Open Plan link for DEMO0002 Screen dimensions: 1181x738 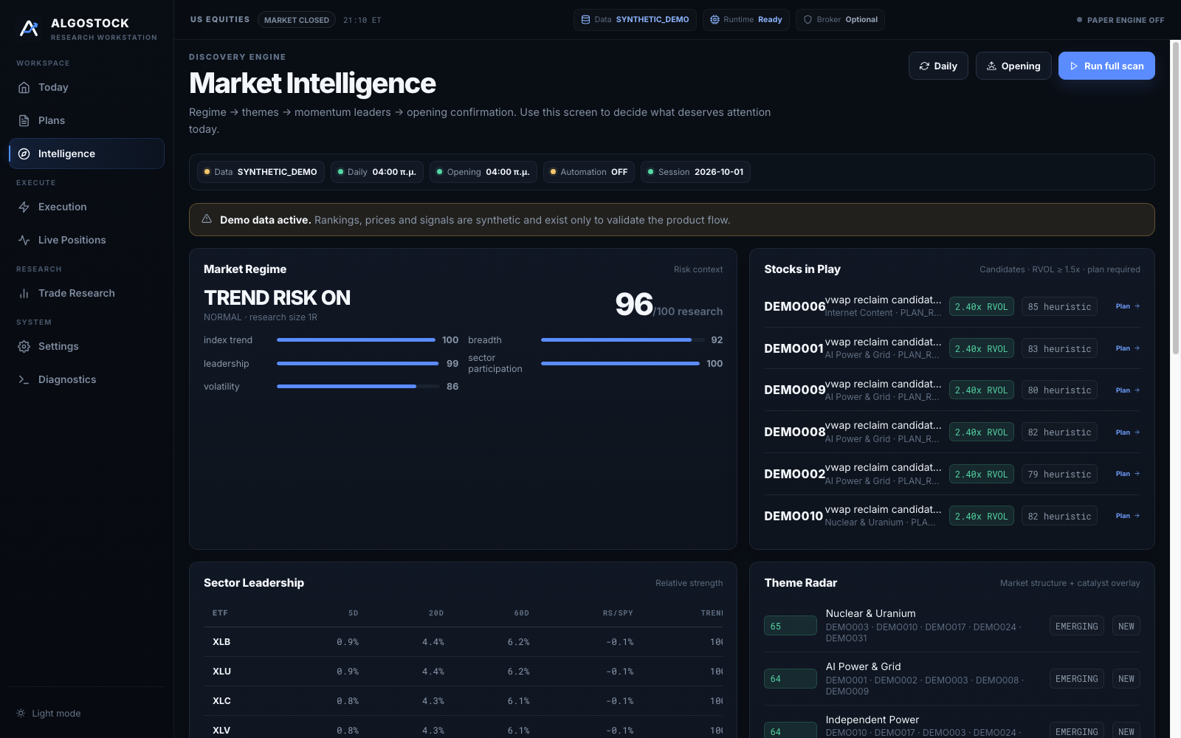click(1128, 474)
